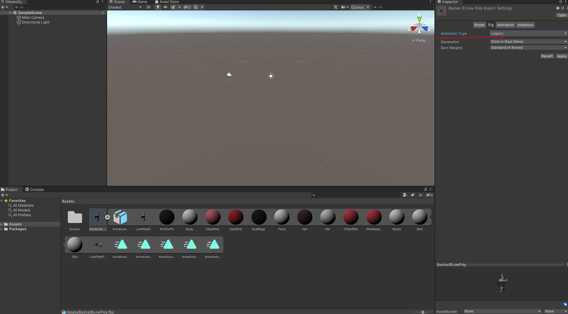Open the Asset Store tab

click(x=167, y=2)
